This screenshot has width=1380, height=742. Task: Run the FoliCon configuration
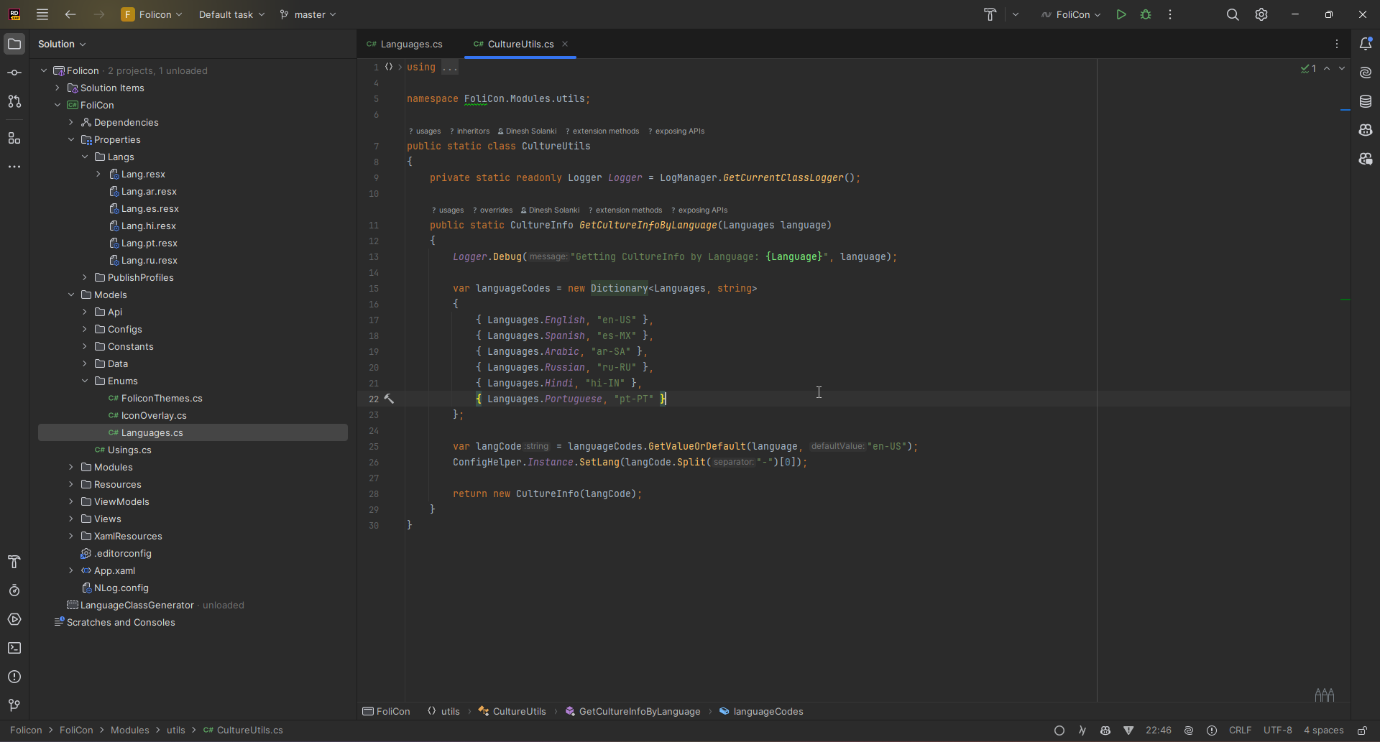pos(1121,14)
